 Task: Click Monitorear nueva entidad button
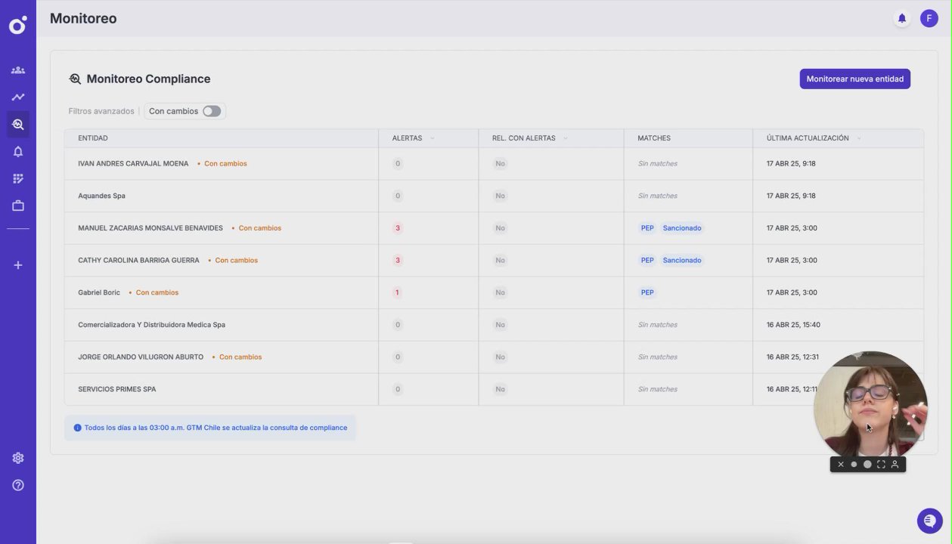tap(854, 79)
